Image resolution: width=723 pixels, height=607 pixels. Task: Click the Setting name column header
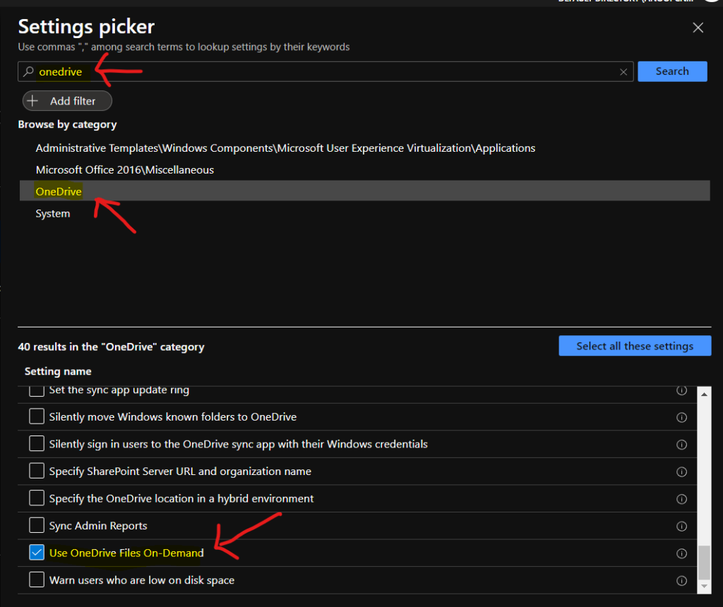[x=58, y=371]
